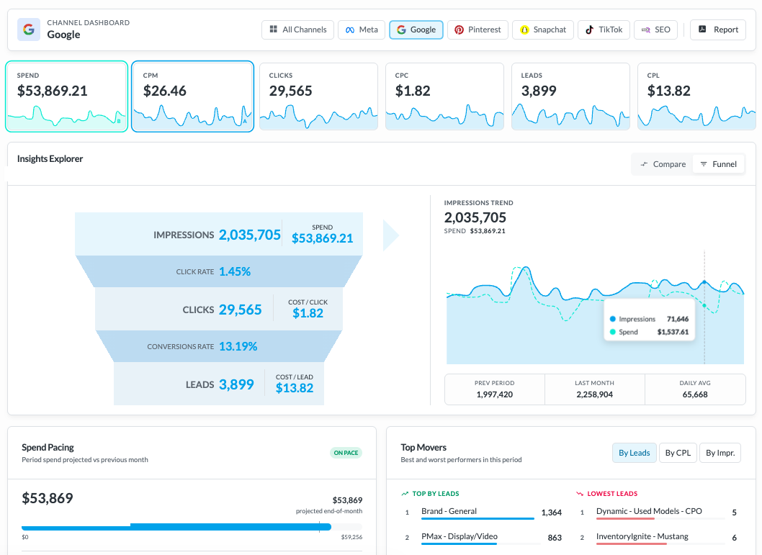Click Dynamic - Used Models - CPO row

coord(658,513)
